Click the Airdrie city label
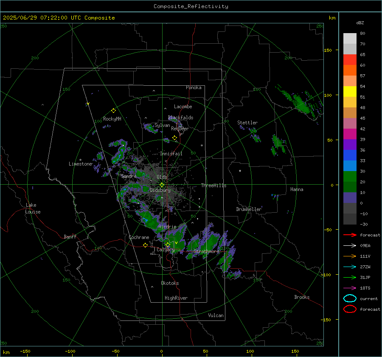Viewport: 382px width, 357px height. tap(167, 227)
